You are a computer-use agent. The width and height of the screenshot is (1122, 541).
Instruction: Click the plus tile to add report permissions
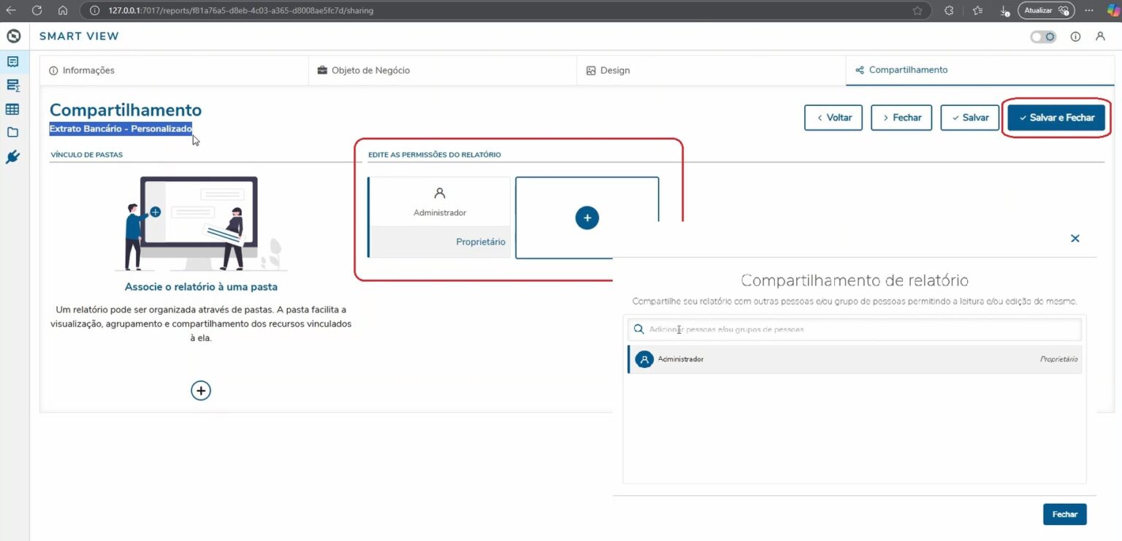point(587,217)
